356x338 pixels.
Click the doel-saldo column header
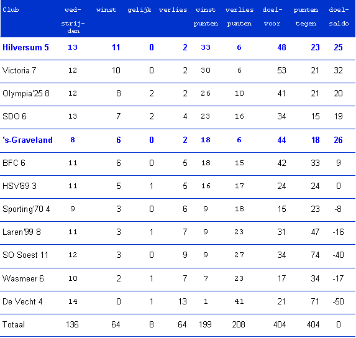point(339,17)
